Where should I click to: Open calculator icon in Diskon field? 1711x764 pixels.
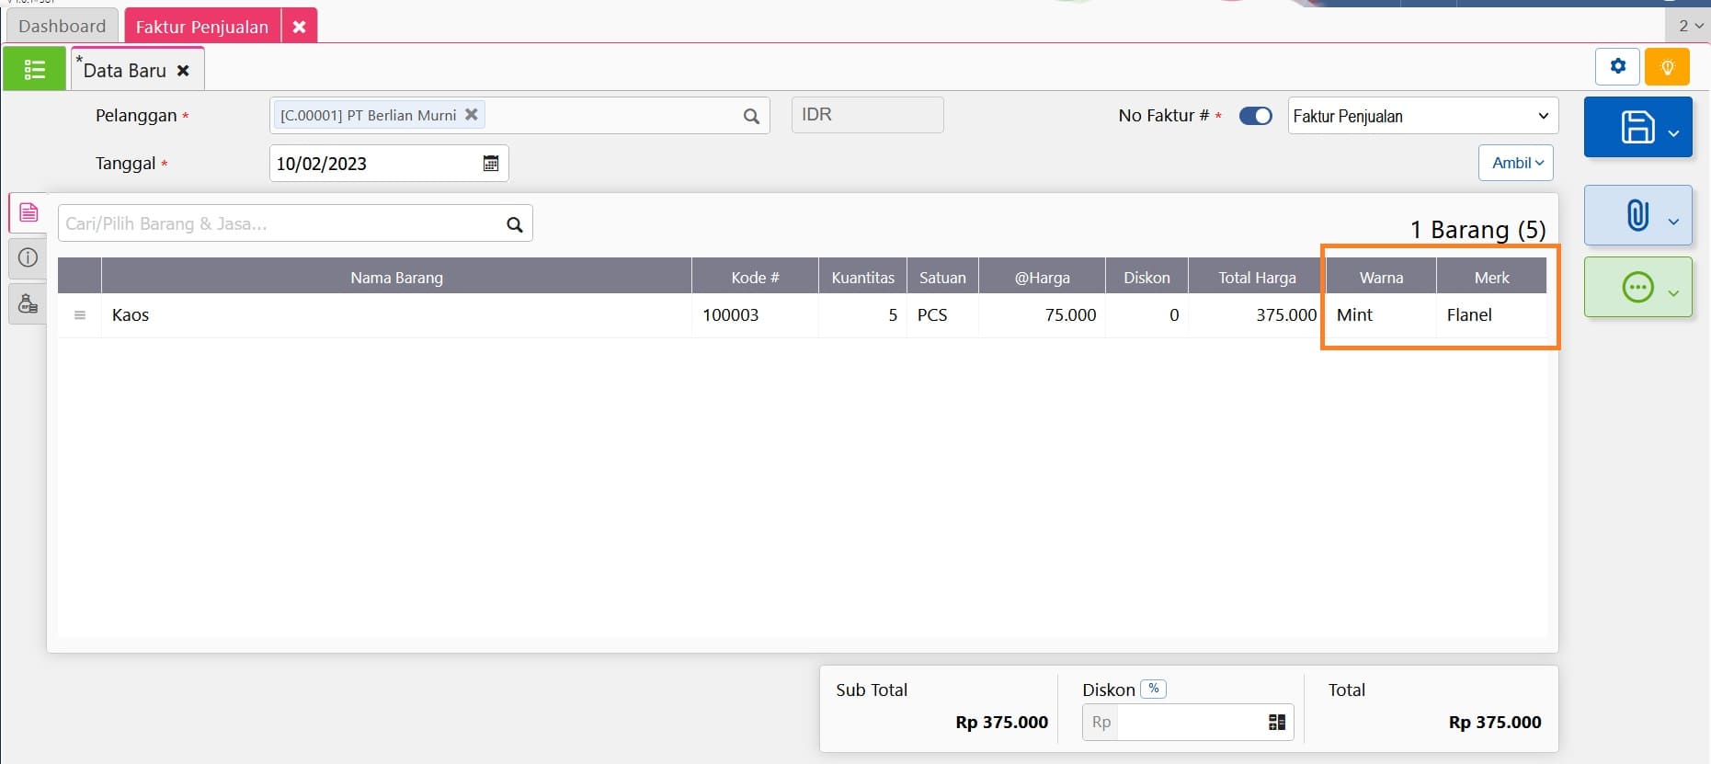1276,723
